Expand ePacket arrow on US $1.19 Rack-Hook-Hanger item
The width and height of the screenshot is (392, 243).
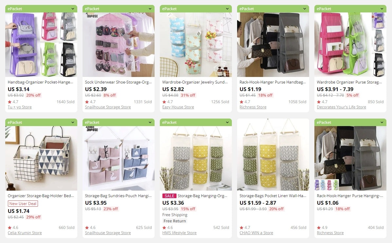point(305,9)
